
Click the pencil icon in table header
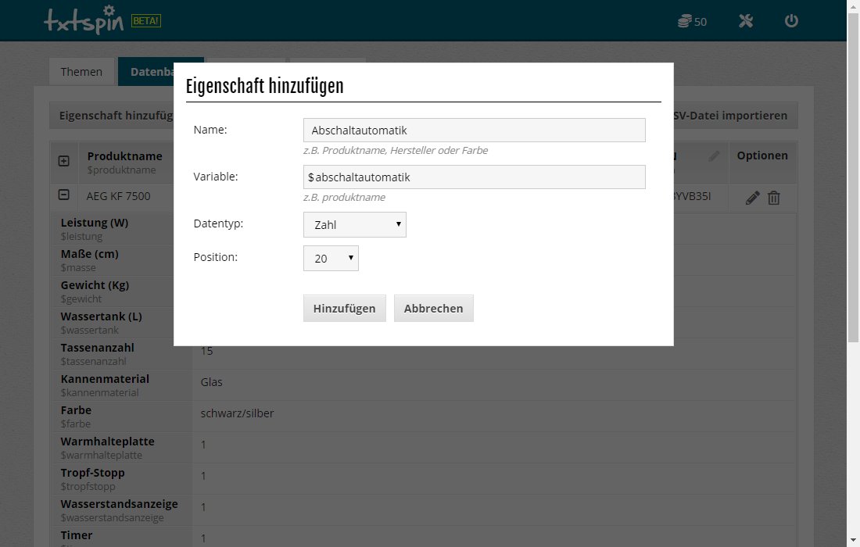coord(714,156)
